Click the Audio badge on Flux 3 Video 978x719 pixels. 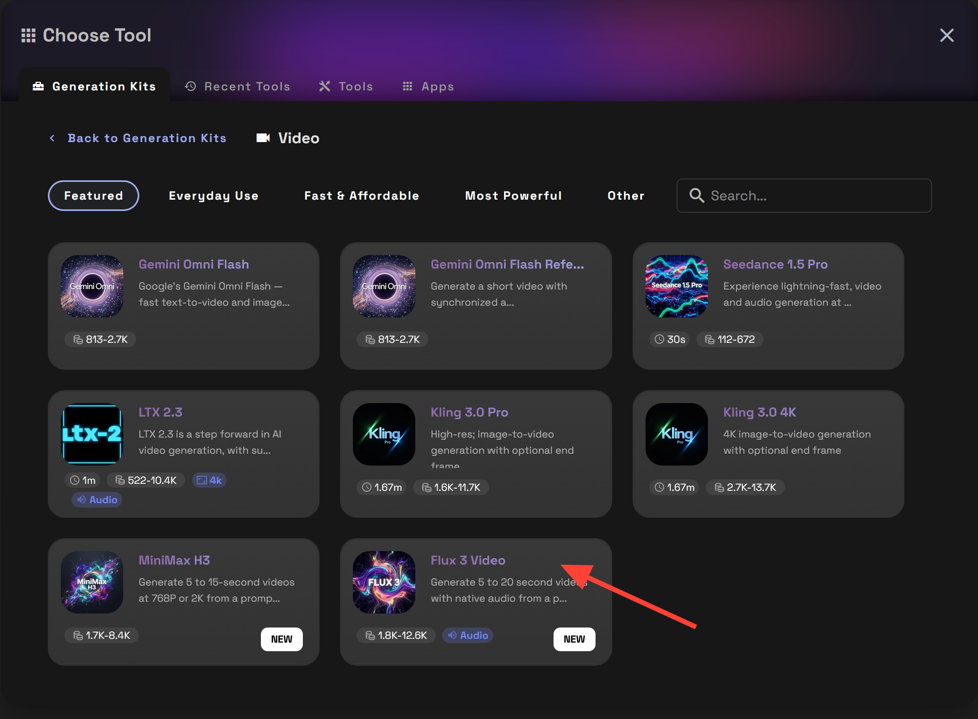[x=468, y=636]
